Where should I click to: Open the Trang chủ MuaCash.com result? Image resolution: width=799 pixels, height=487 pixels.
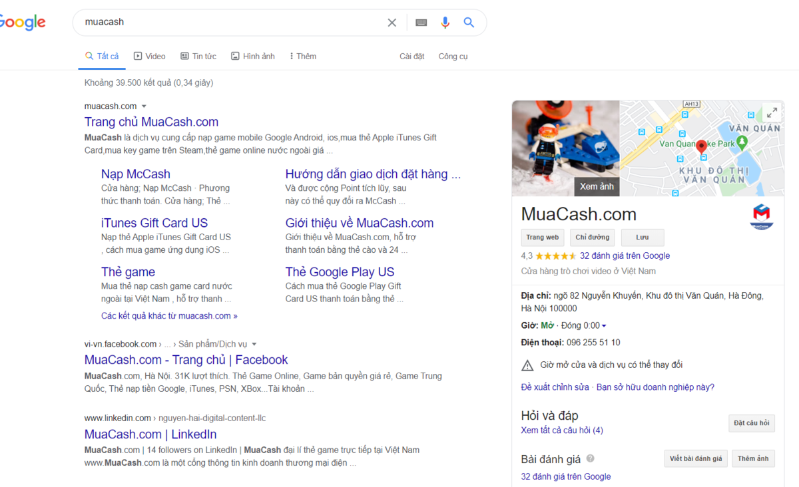pyautogui.click(x=151, y=122)
